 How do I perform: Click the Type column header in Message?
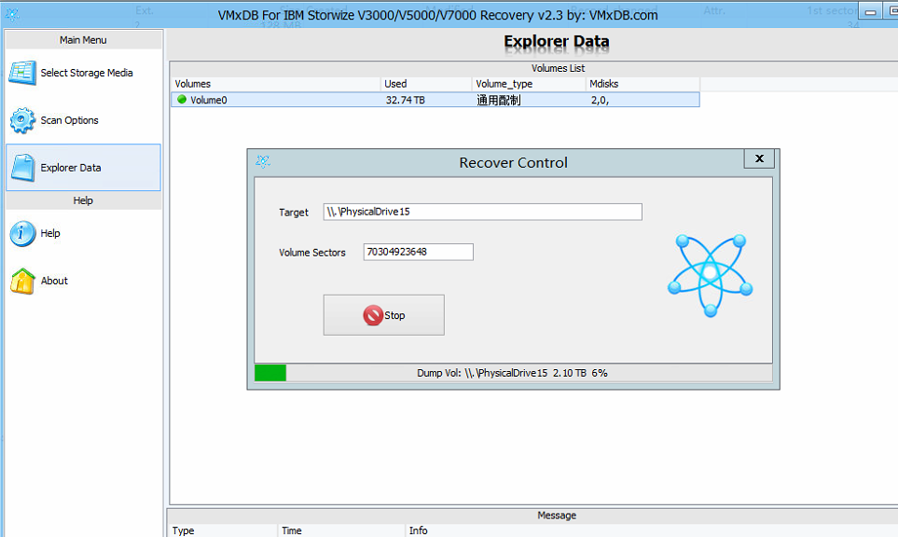[x=223, y=530]
